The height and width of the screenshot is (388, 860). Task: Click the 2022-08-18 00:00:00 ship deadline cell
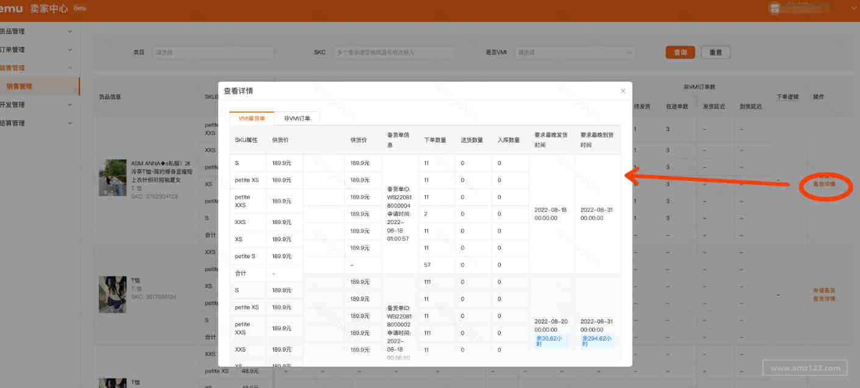[551, 214]
